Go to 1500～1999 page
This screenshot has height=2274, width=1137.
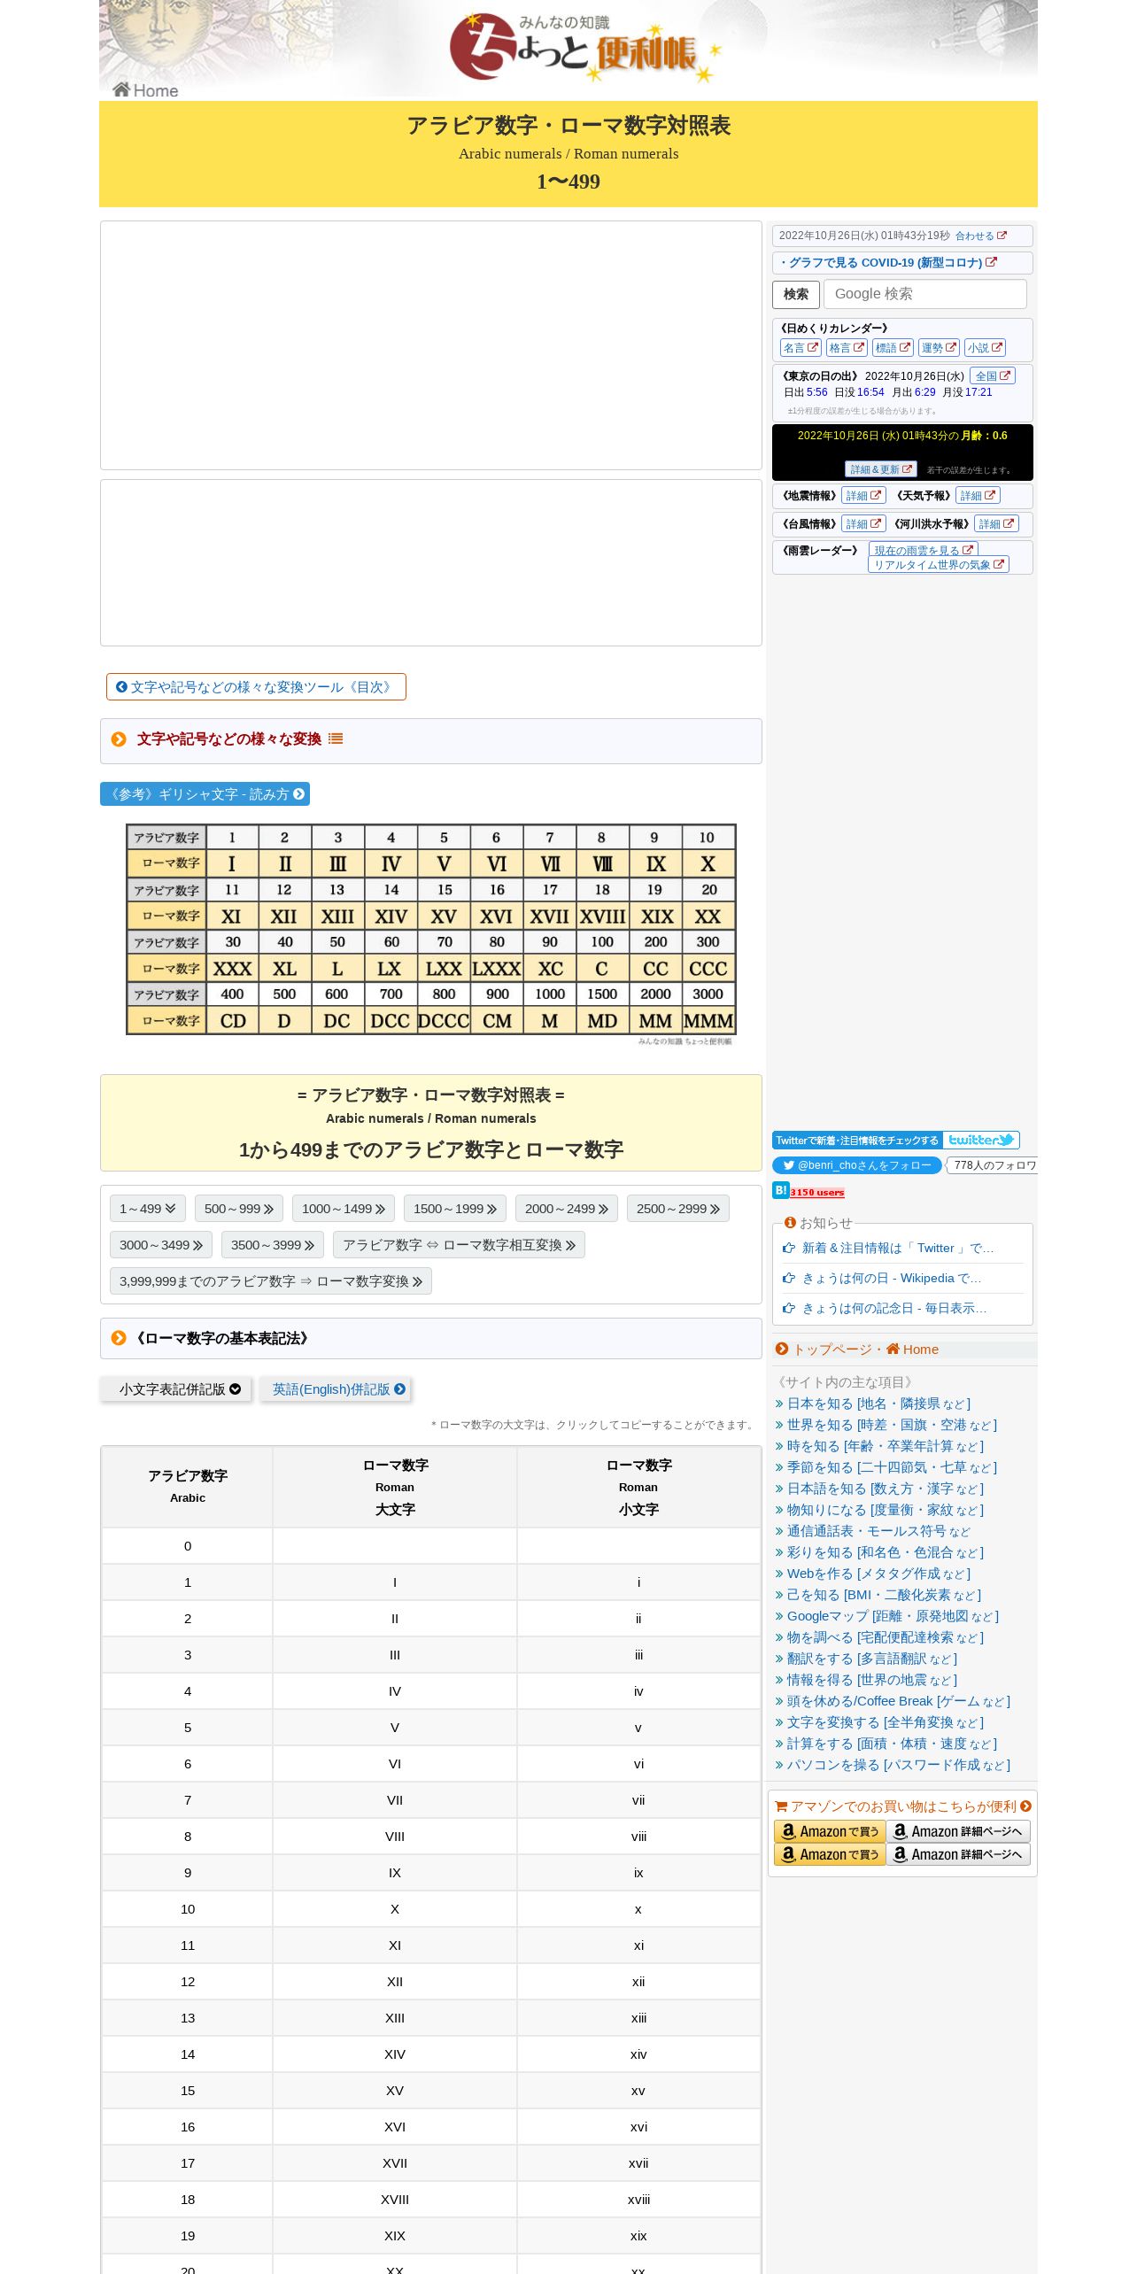pos(455,1209)
